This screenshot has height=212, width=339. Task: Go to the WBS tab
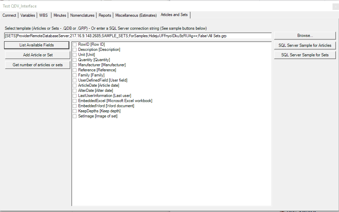pos(44,15)
